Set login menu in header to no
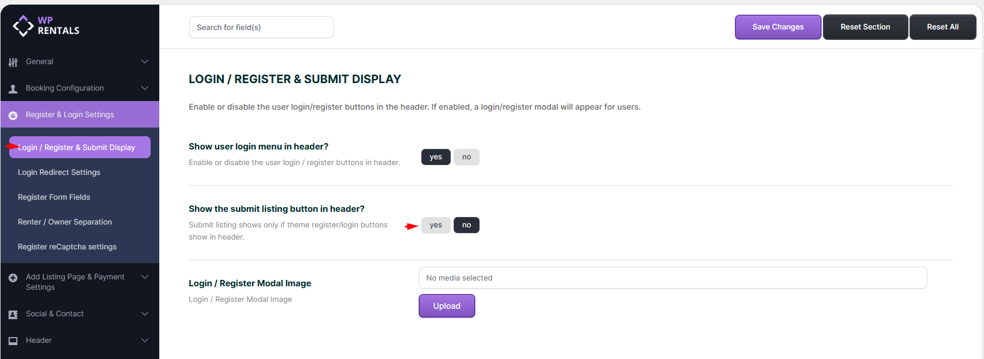 click(466, 157)
